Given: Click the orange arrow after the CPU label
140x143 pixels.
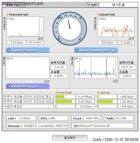Looking at the screenshot, I should pos(48,118).
